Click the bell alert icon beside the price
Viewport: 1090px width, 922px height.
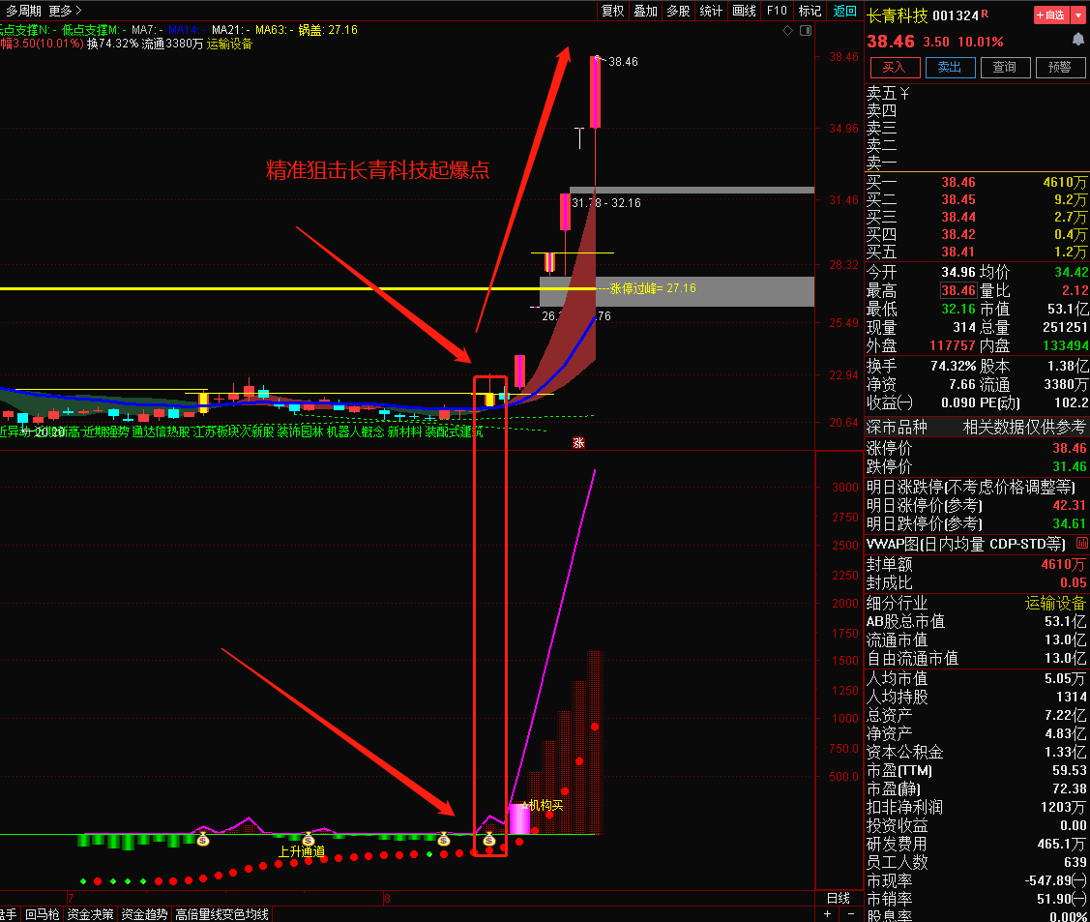(1078, 40)
